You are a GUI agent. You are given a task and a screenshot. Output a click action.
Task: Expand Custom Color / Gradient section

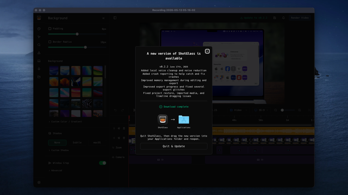65,121
